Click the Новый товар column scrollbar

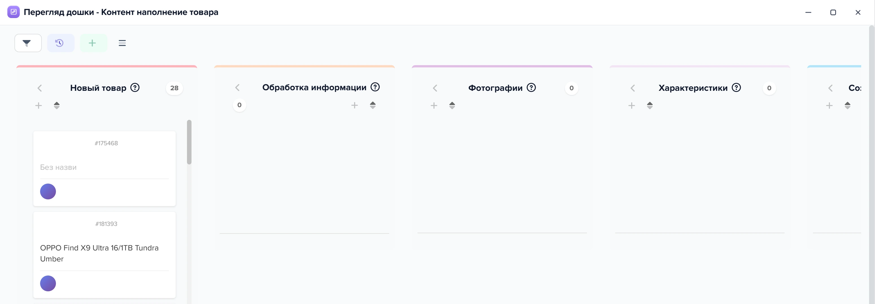[189, 142]
